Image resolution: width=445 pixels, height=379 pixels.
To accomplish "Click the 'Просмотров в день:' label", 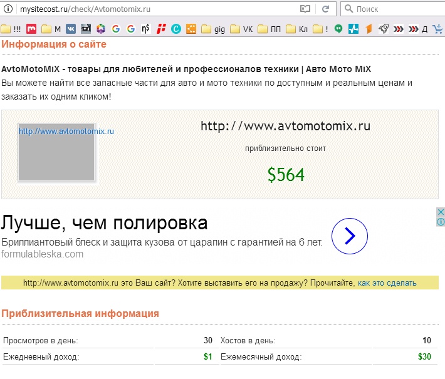I will pos(40,340).
